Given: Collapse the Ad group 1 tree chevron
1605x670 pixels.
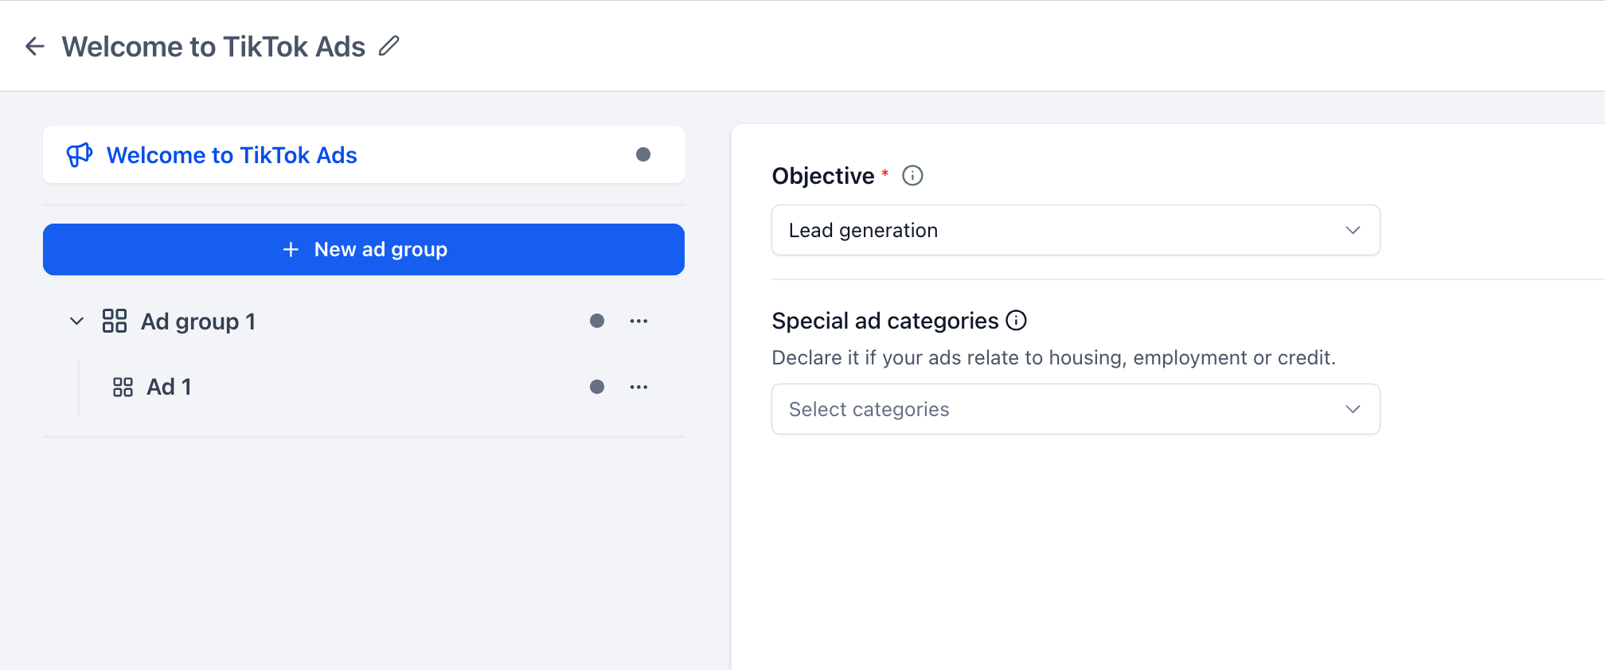Looking at the screenshot, I should (x=76, y=321).
